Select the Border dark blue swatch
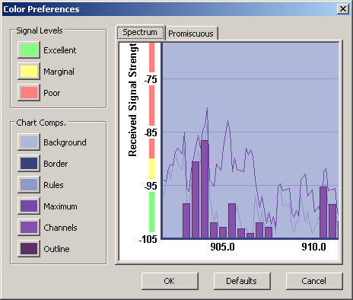The width and height of the screenshot is (353, 300). coord(29,163)
